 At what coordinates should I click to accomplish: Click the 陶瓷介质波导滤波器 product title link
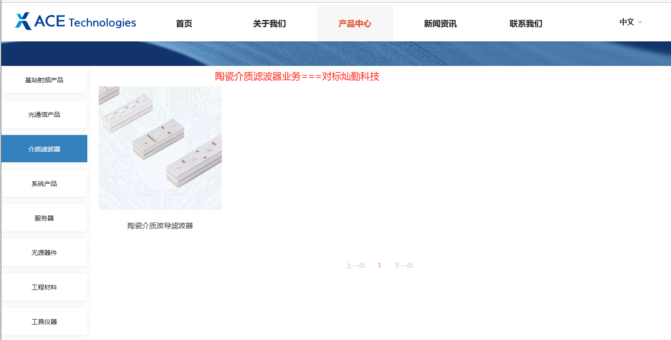160,225
